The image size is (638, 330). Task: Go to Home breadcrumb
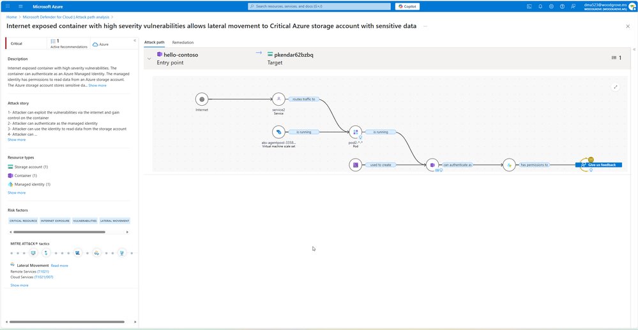coord(11,17)
